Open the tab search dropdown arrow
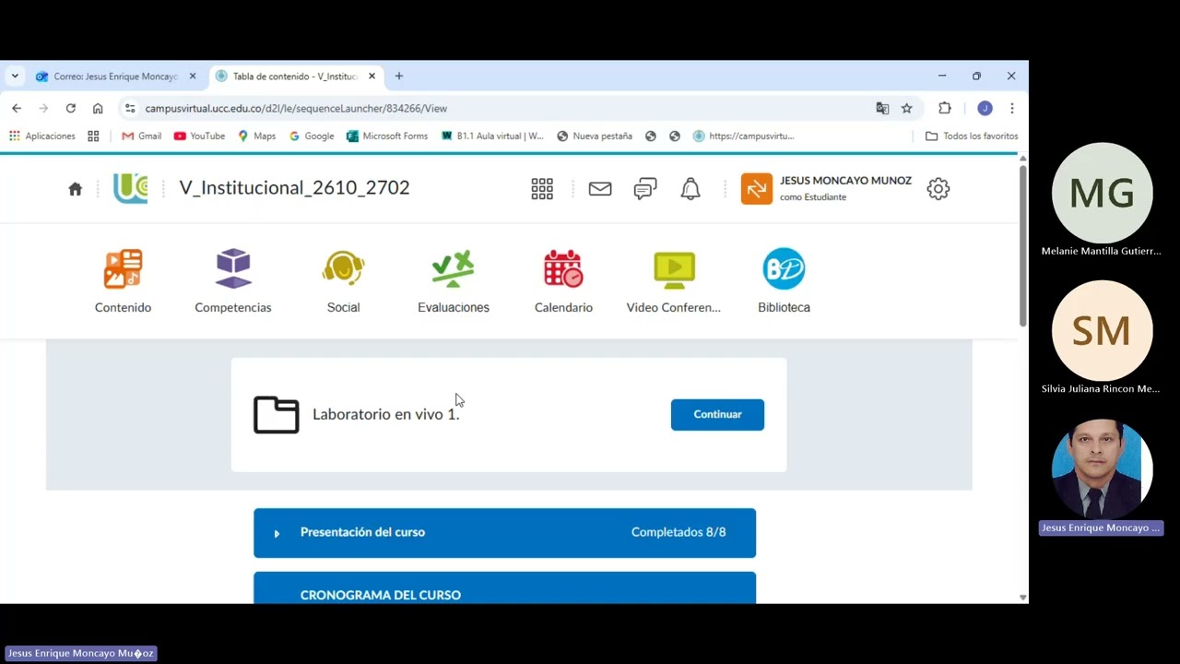This screenshot has height=664, width=1180. [x=15, y=77]
